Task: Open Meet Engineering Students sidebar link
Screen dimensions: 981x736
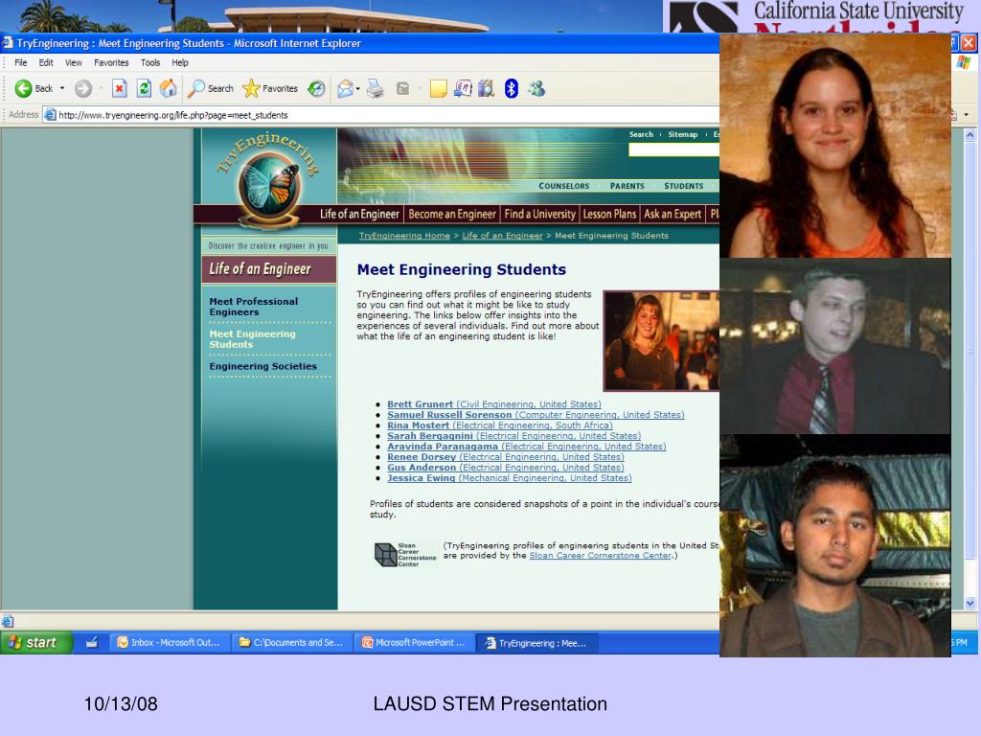Action: pos(252,339)
